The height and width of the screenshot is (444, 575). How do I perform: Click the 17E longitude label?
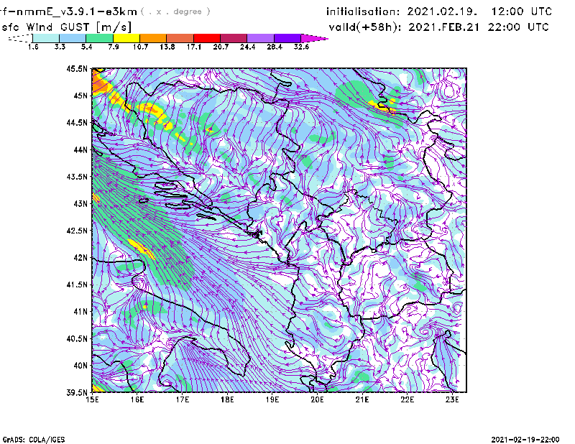click(183, 399)
